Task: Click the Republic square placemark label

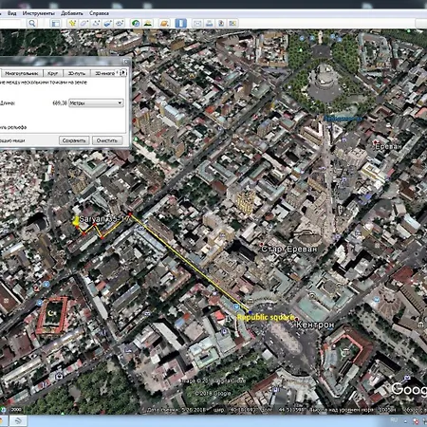Action: [x=266, y=317]
